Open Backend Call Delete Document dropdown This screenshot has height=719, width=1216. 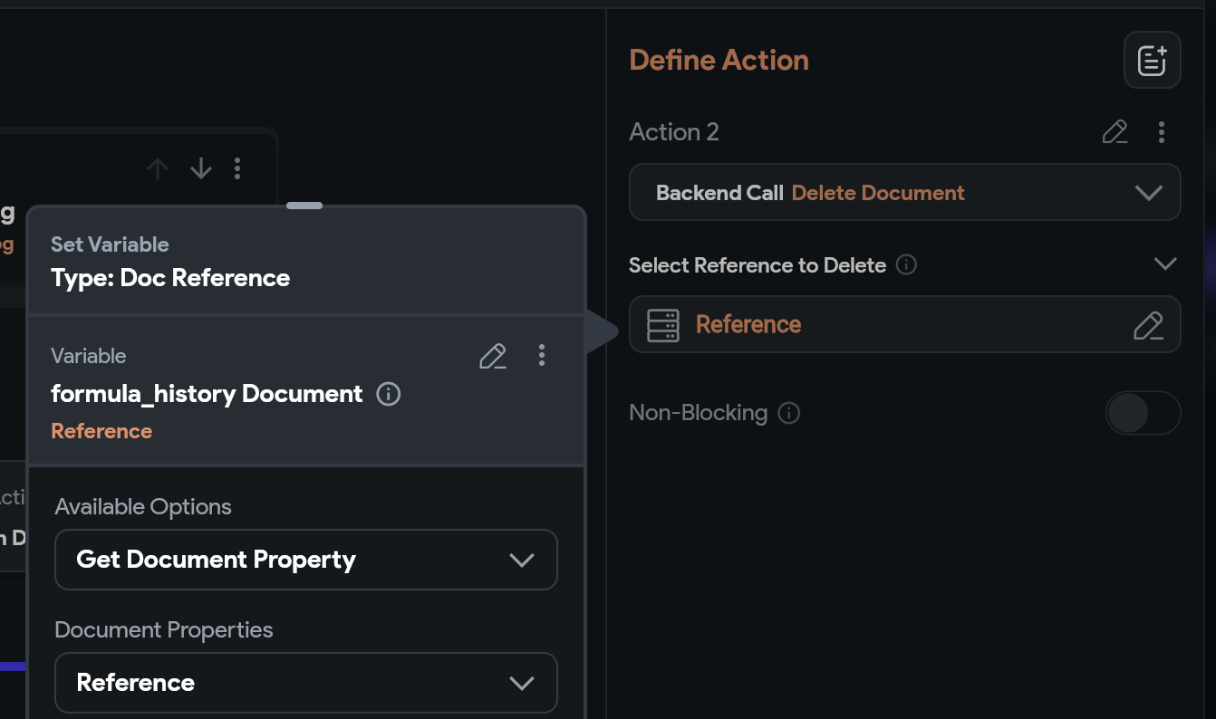coord(904,193)
